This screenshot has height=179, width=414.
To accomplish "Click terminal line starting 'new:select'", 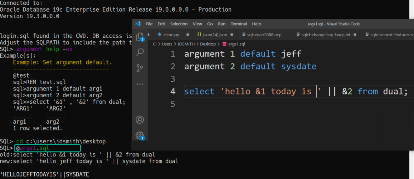I will [89, 161].
